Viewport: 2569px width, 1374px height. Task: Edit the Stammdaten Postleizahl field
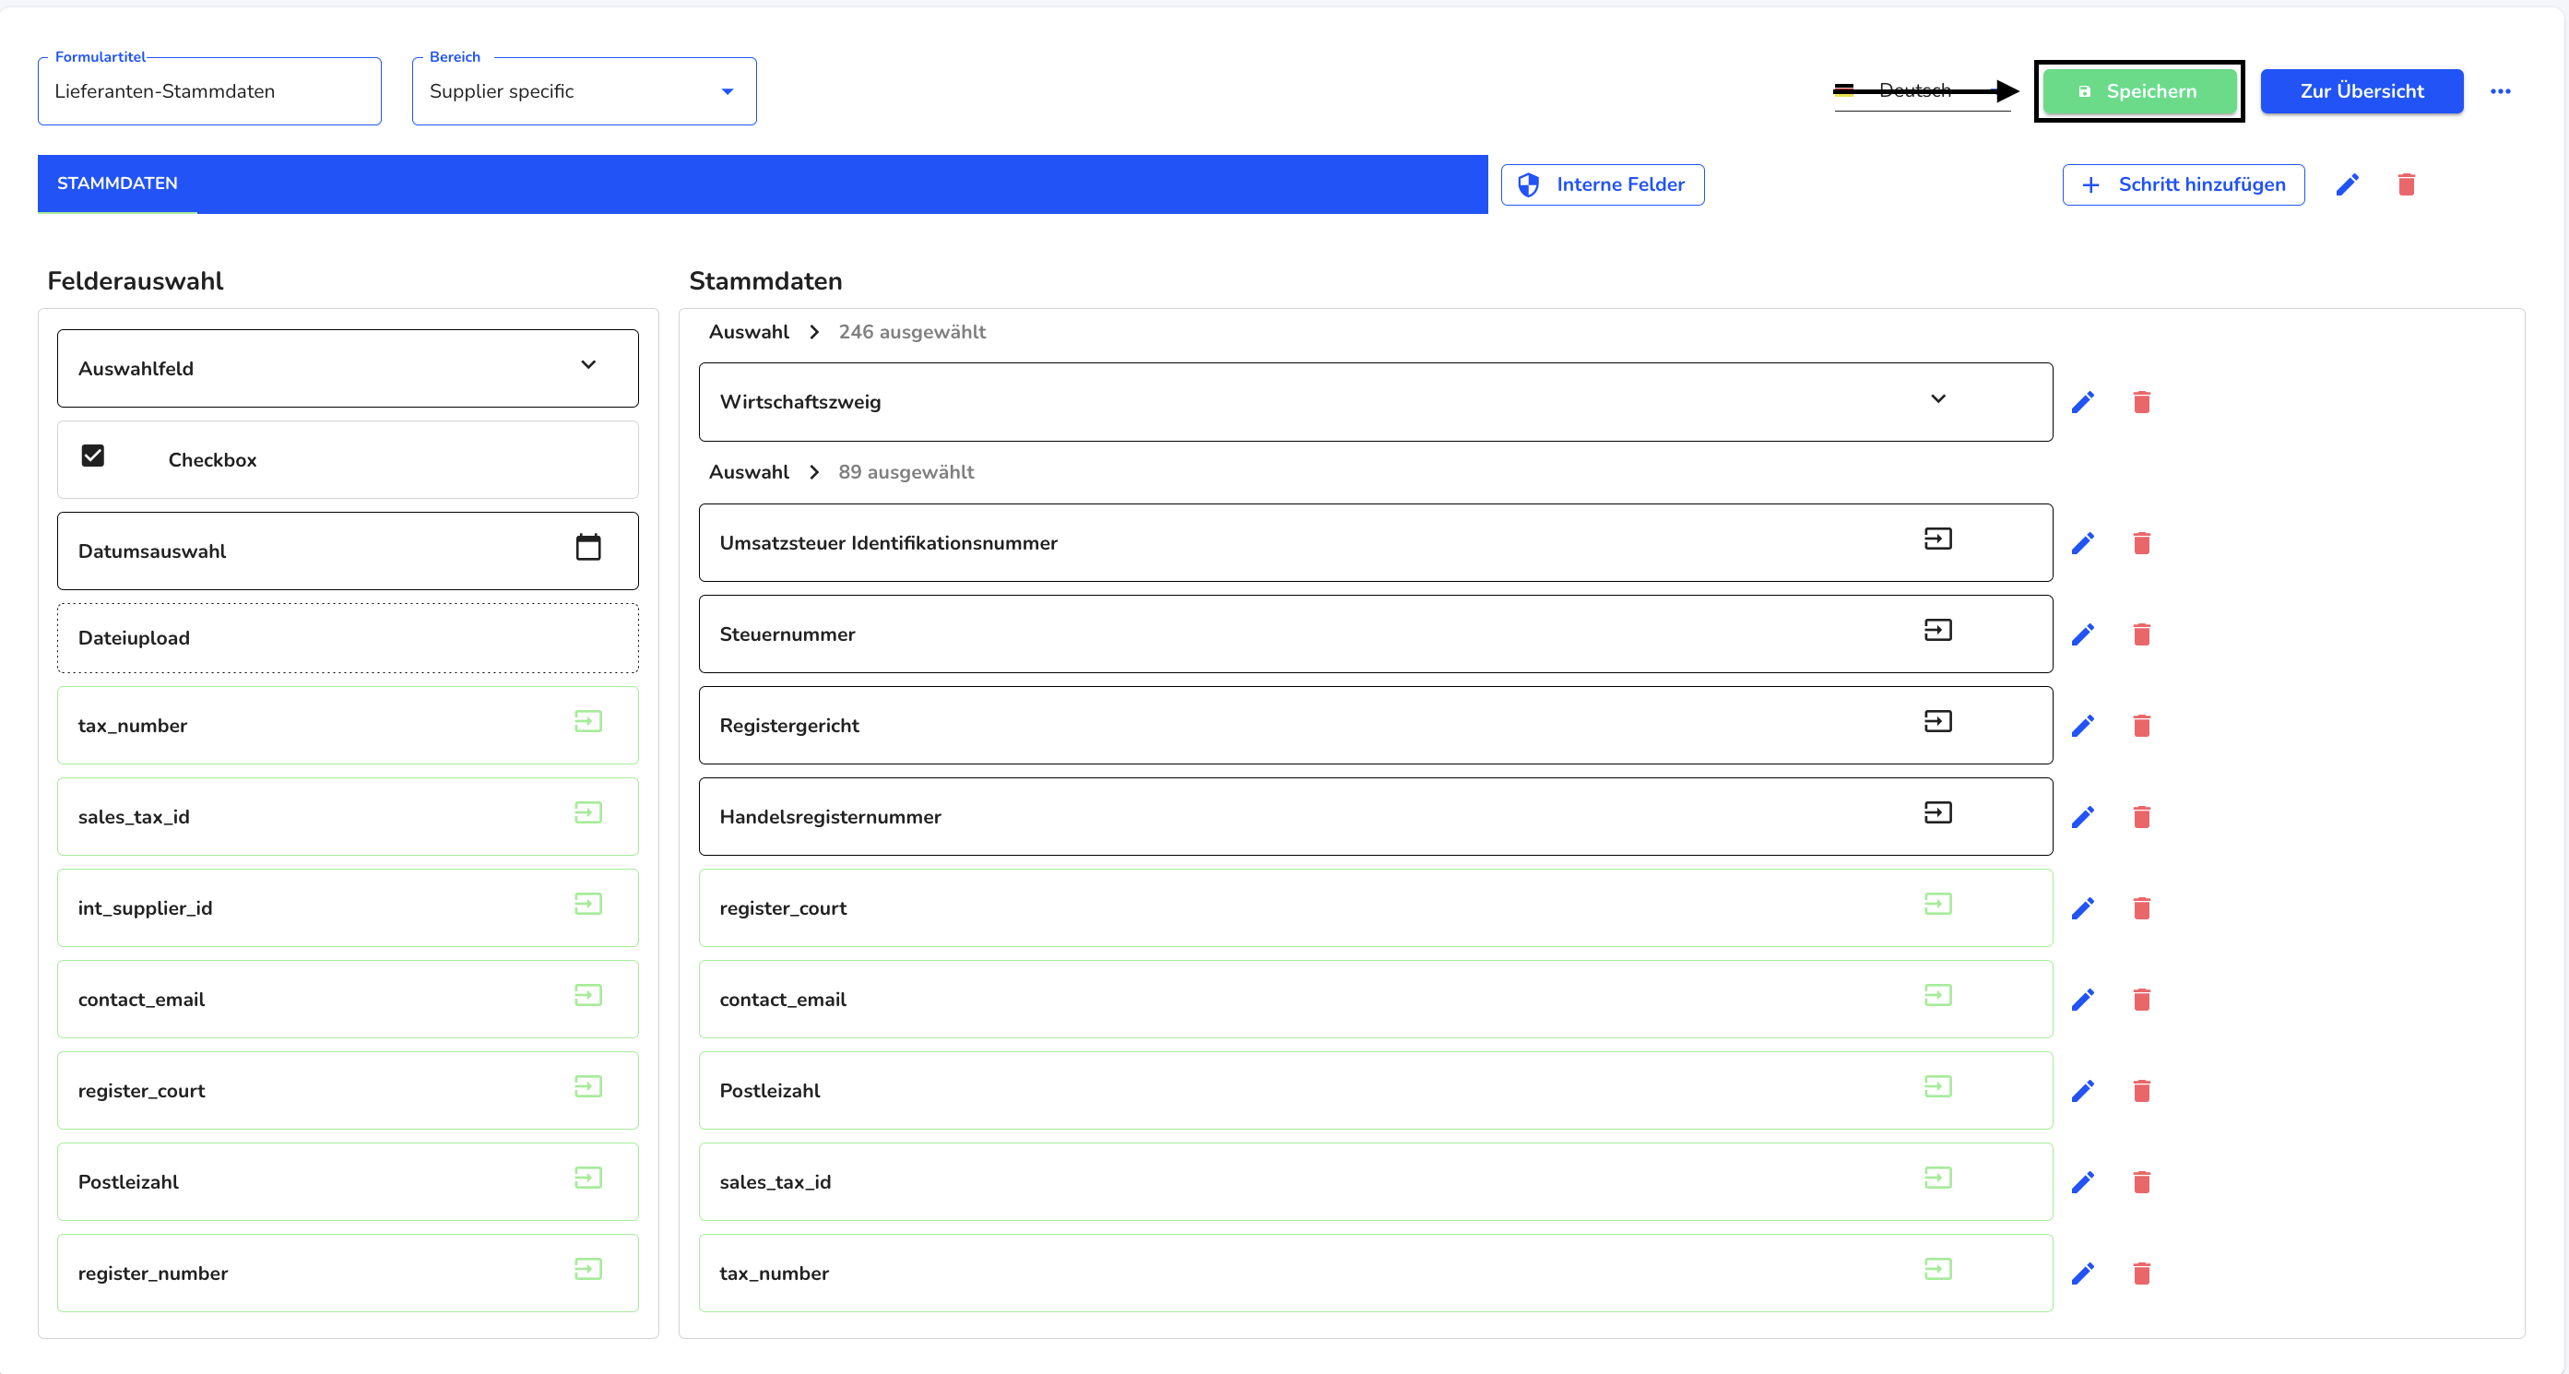(x=2082, y=1091)
